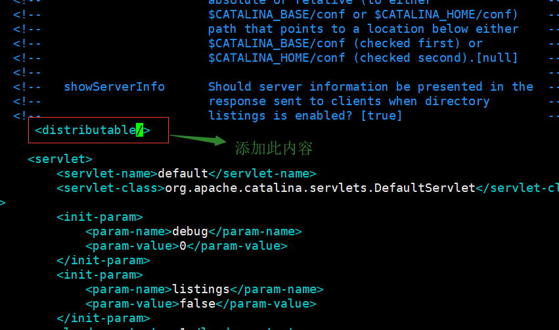Click the second <init-param> opening tag
This screenshot has height=330, width=559.
[x=100, y=275]
